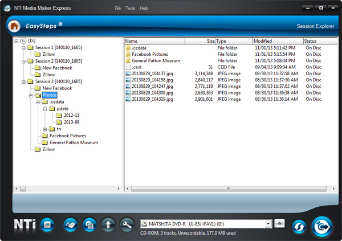Click the 3,114,348 size value
Screen dimensions: 342x241
pos(203,73)
